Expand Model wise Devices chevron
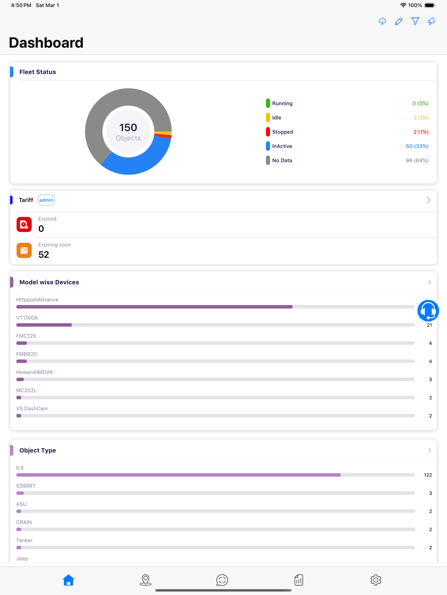 click(x=430, y=282)
